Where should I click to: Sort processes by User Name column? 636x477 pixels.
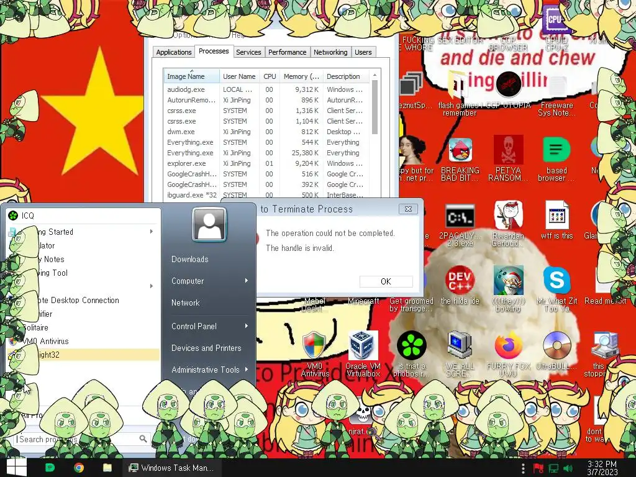[x=239, y=76]
